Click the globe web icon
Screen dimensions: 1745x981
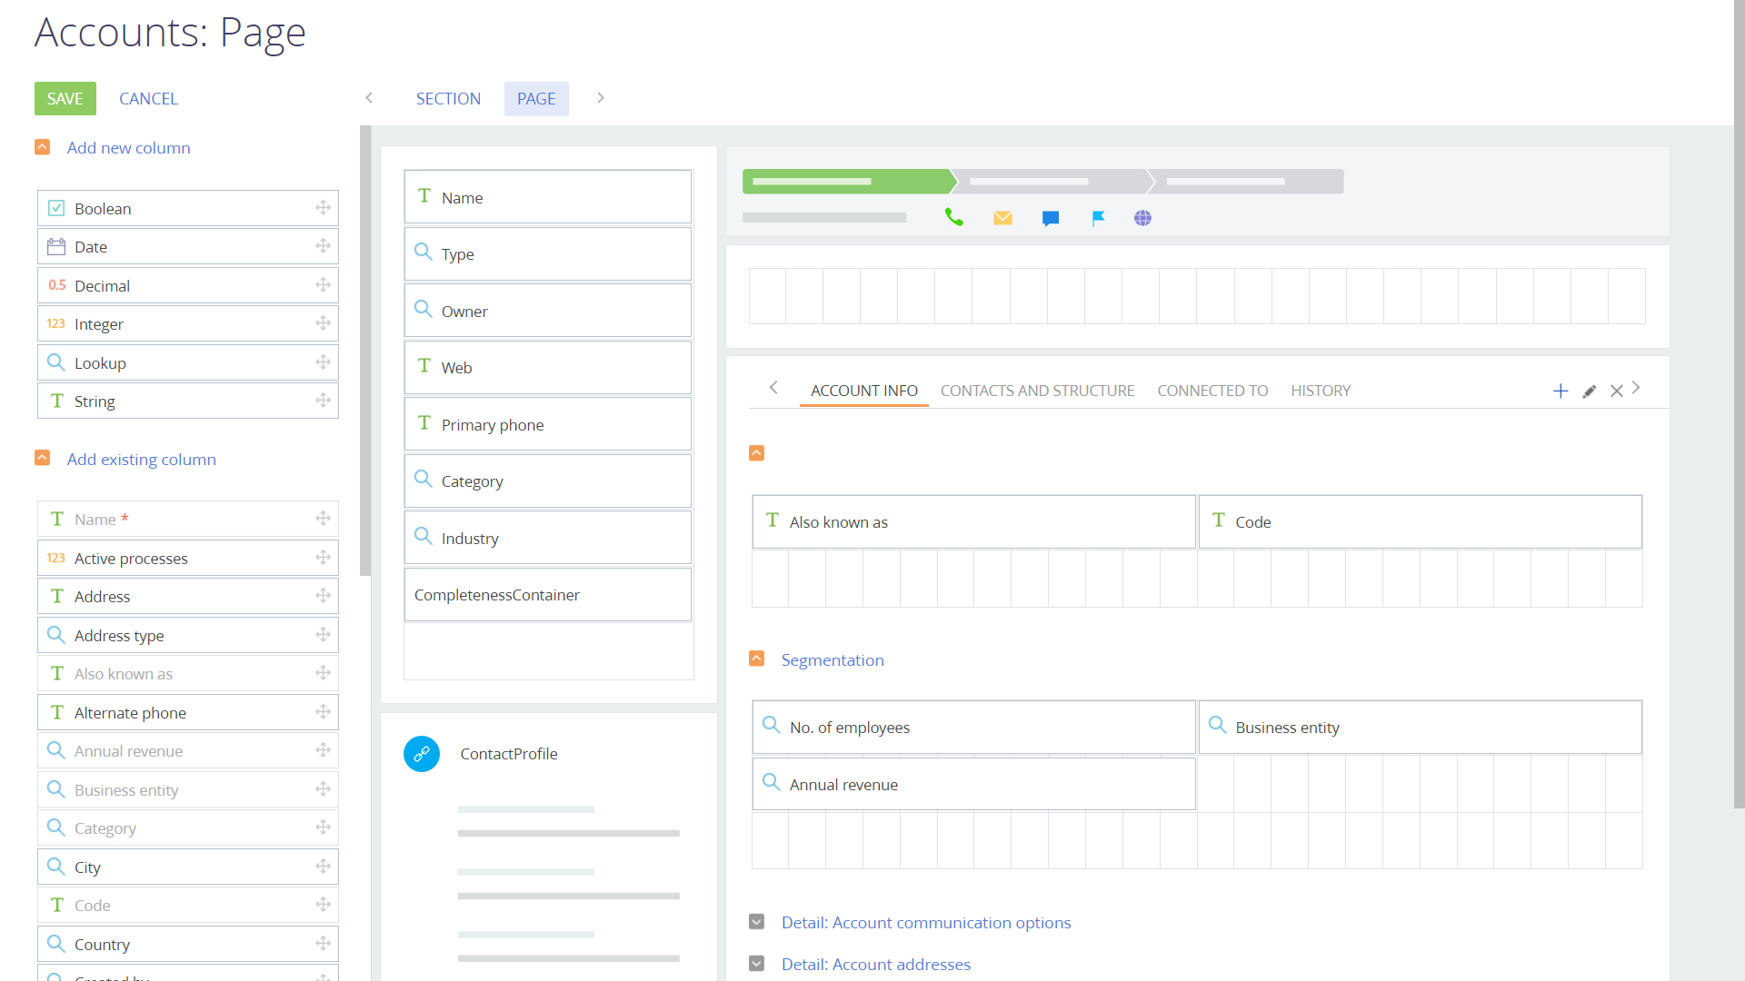tap(1142, 218)
